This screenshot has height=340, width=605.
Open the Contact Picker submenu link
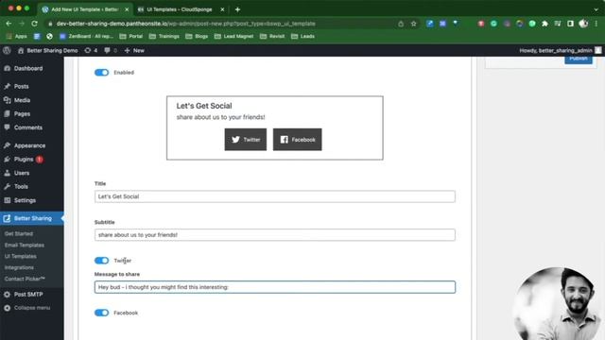point(25,279)
